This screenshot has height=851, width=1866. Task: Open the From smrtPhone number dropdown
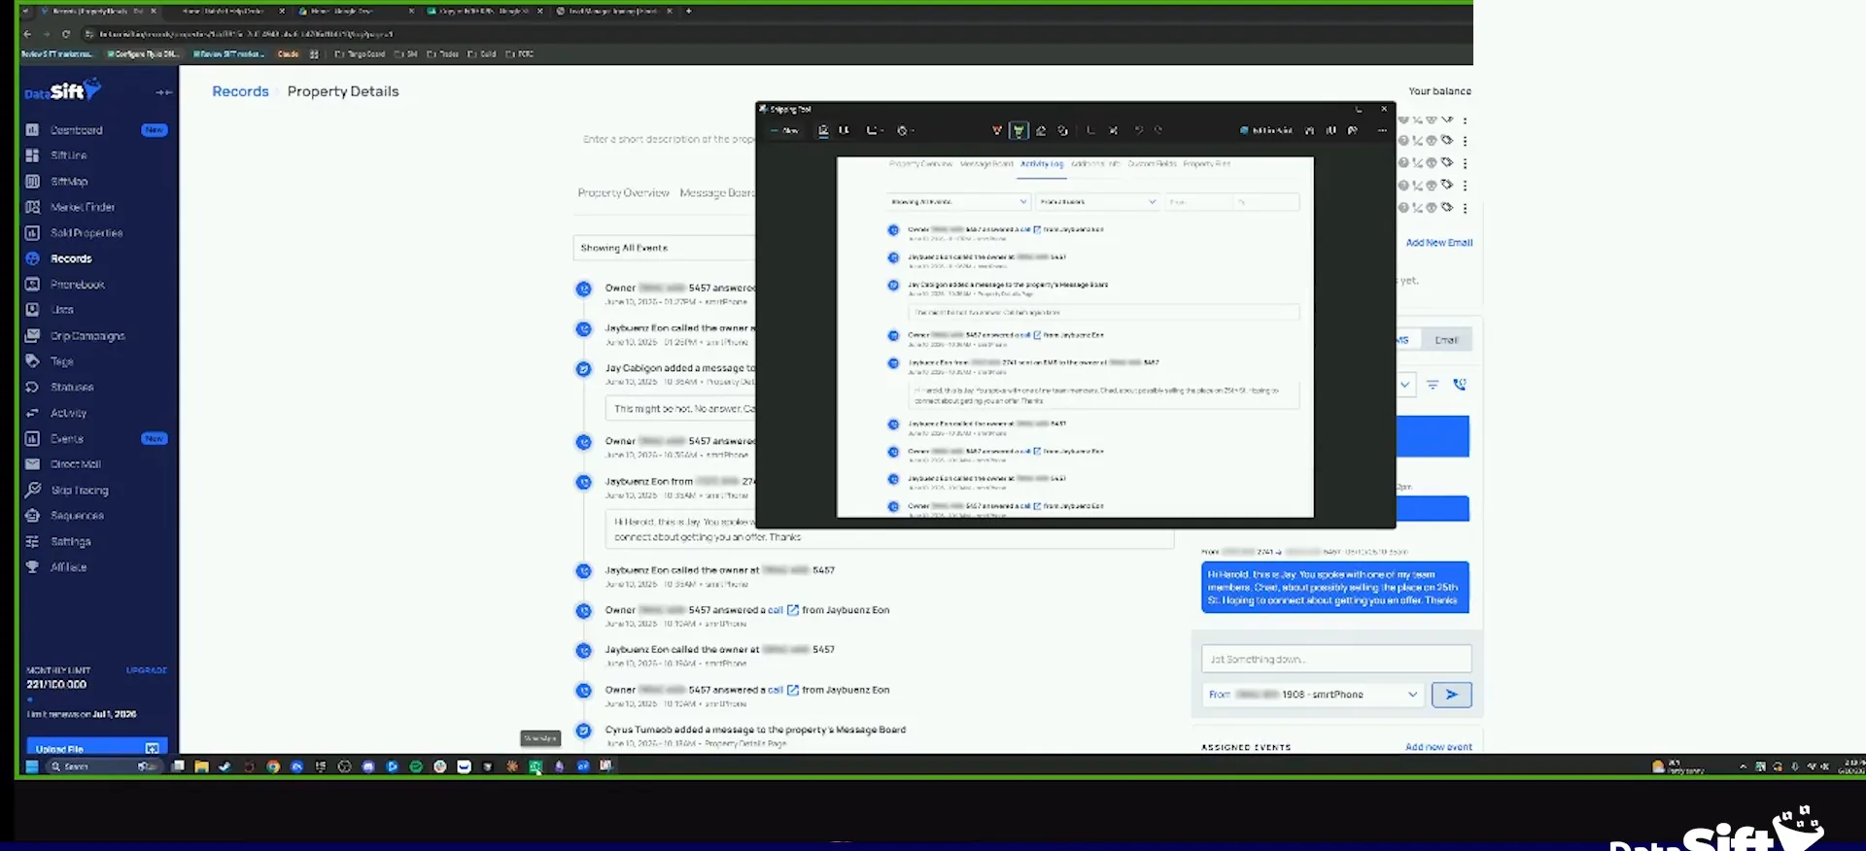pyautogui.click(x=1313, y=695)
